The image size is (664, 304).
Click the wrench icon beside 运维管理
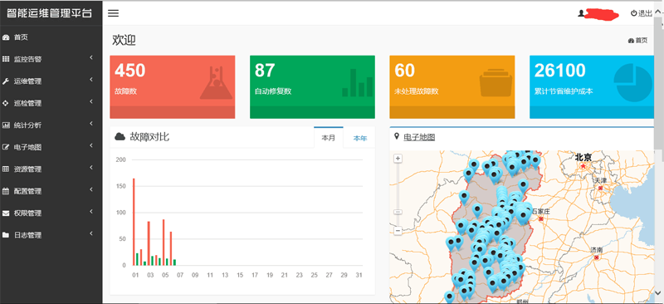[x=6, y=81]
